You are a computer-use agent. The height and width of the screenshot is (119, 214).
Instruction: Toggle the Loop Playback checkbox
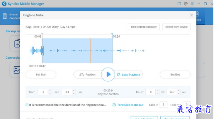pos(119,75)
